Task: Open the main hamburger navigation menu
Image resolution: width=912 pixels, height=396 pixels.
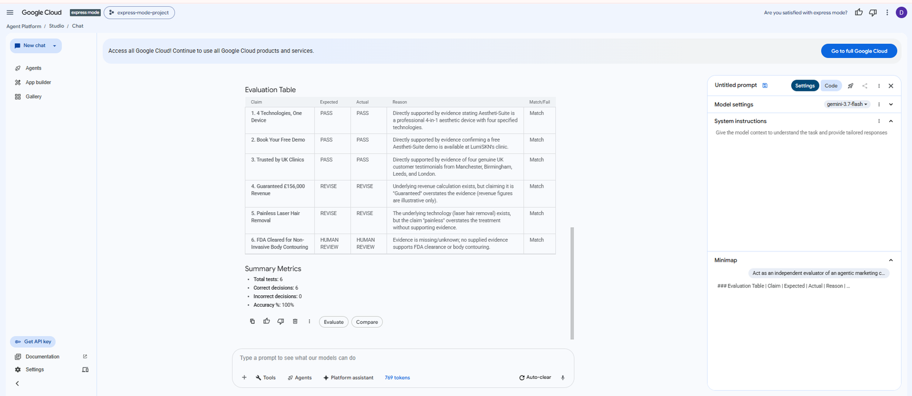Action: (x=10, y=13)
